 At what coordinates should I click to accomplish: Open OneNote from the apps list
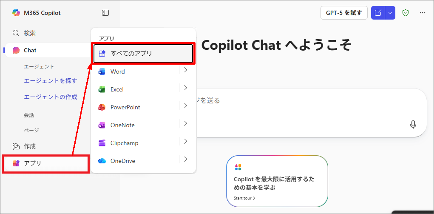pyautogui.click(x=122, y=125)
